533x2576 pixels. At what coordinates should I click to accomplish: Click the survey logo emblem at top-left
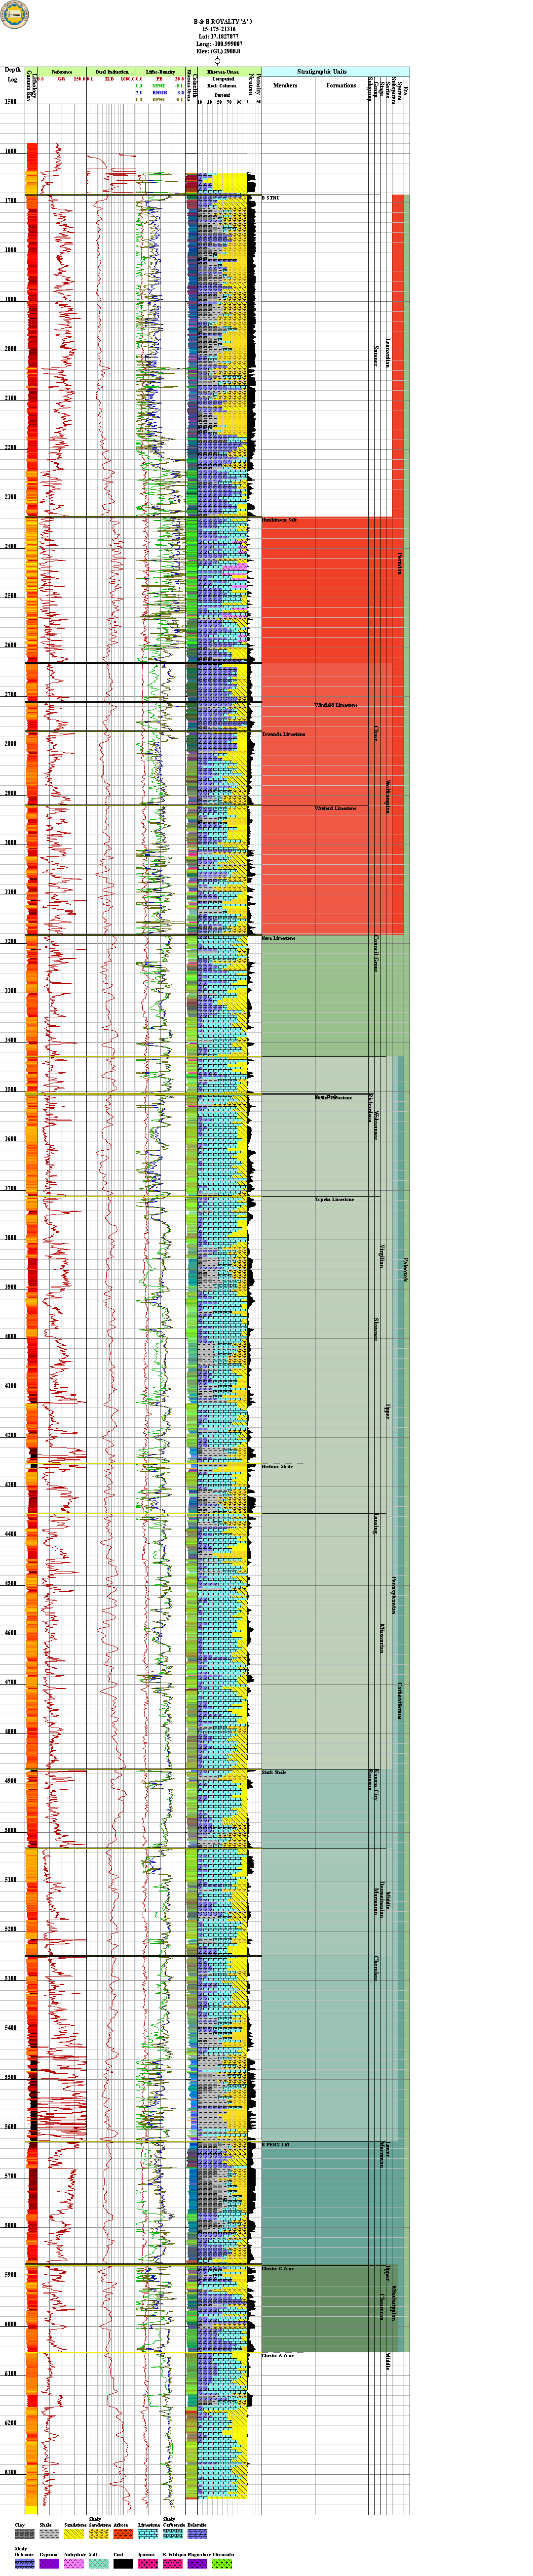[x=14, y=14]
